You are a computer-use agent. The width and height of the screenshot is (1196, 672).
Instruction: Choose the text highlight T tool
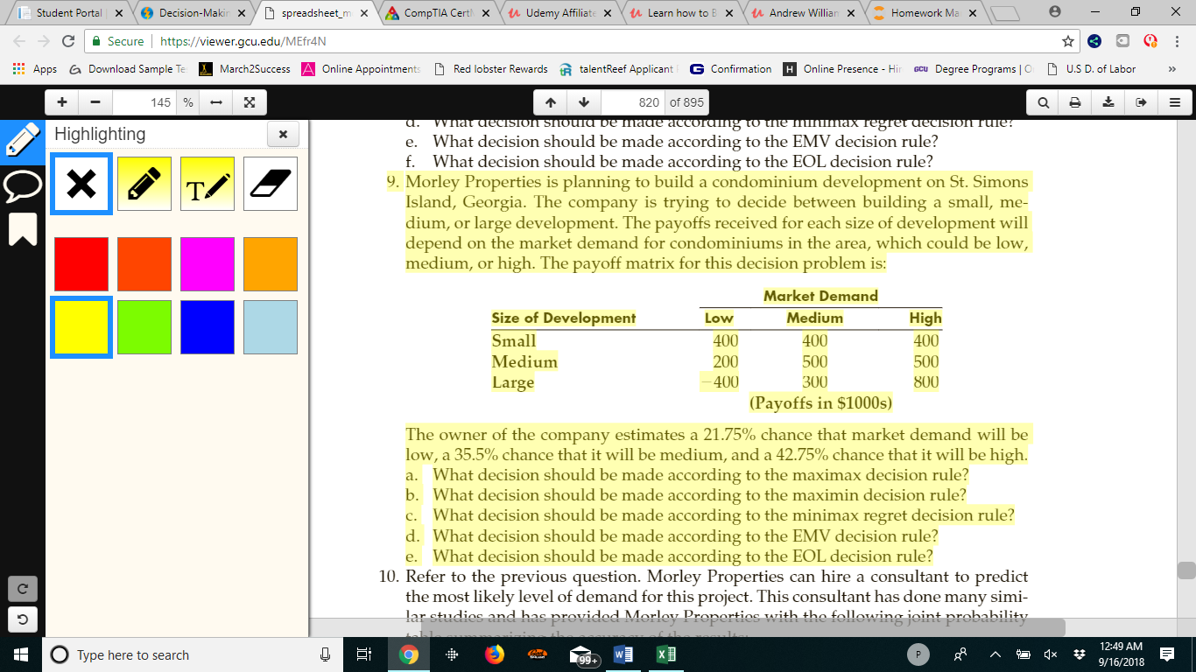[208, 184]
